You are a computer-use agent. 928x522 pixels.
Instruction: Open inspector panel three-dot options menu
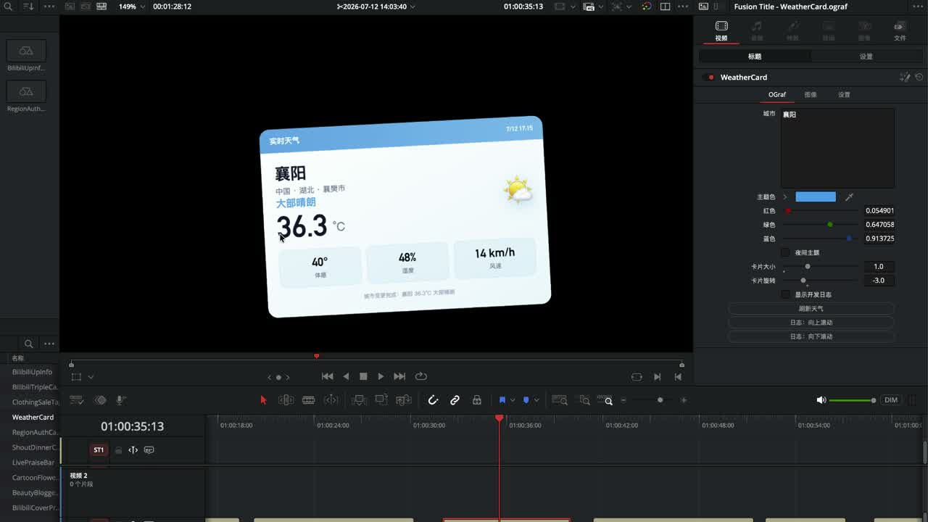click(x=919, y=7)
